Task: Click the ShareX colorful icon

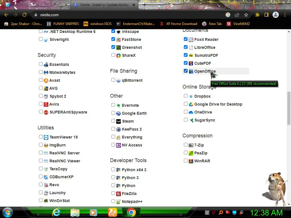Action: point(119,55)
